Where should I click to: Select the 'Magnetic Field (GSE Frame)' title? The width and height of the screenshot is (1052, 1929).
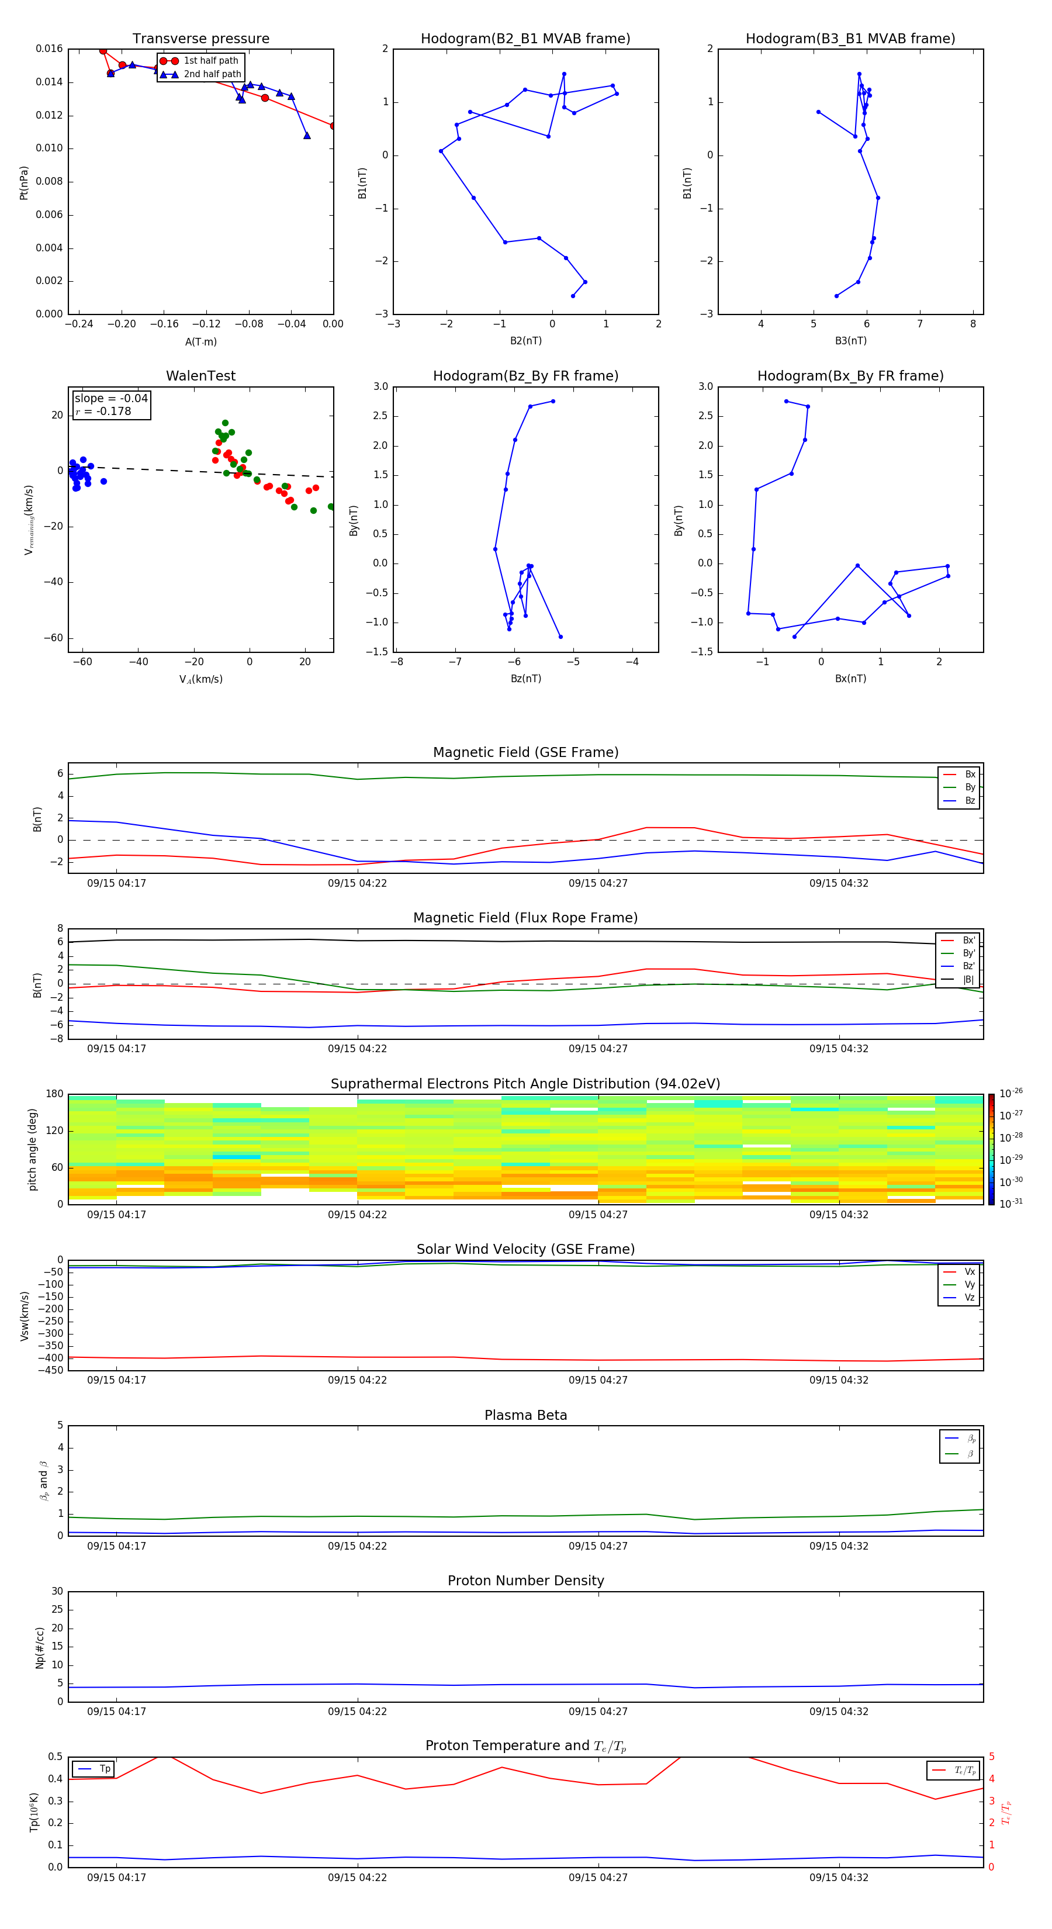click(x=525, y=752)
